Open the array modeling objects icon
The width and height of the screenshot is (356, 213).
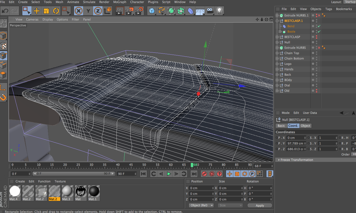[x=181, y=11]
